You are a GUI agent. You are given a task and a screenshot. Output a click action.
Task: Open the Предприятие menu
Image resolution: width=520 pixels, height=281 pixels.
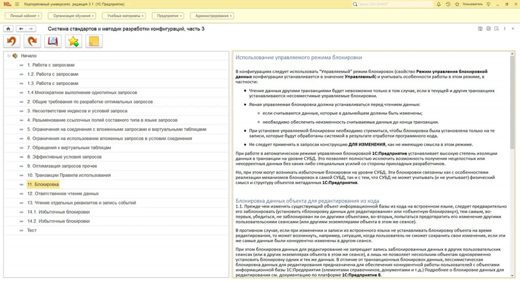point(168,16)
